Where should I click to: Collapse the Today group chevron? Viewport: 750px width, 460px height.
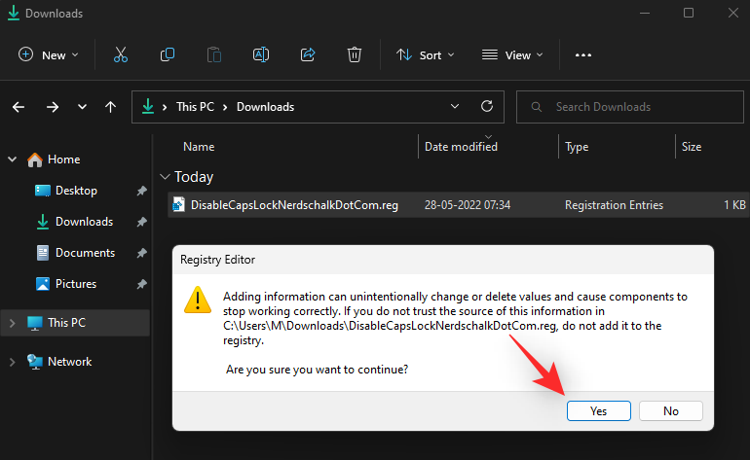pos(165,177)
